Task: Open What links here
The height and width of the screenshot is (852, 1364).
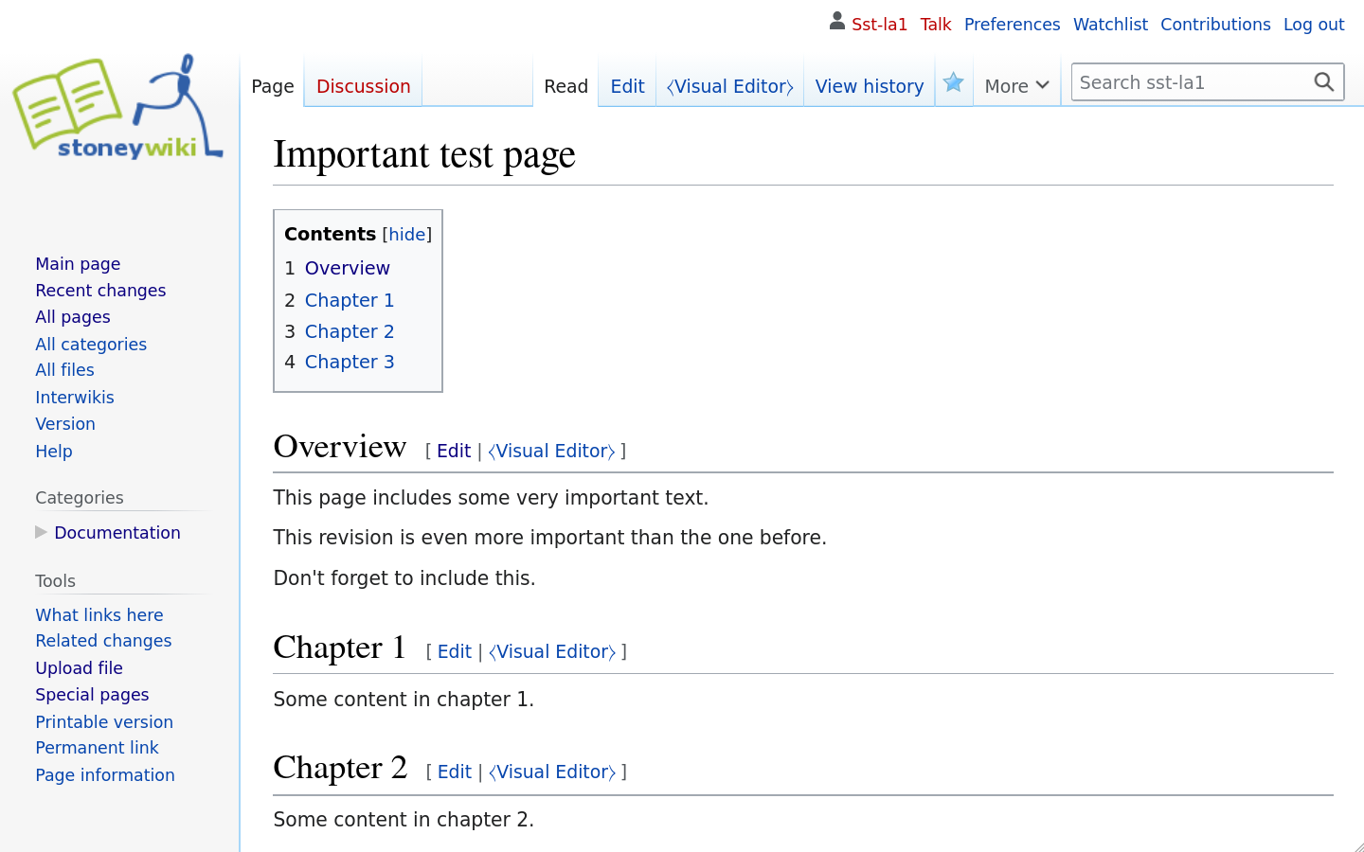Action: (x=99, y=615)
